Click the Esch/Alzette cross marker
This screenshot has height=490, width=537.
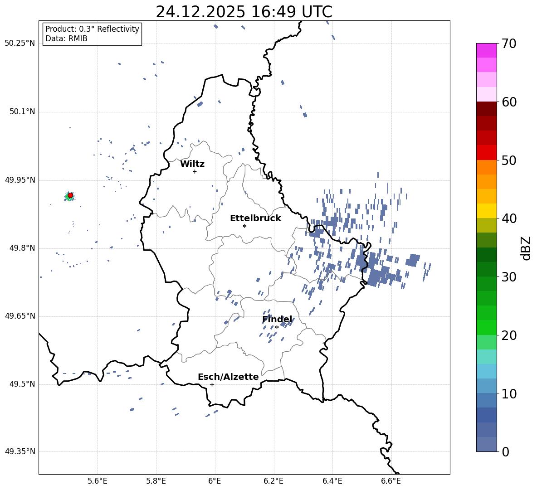point(212,384)
